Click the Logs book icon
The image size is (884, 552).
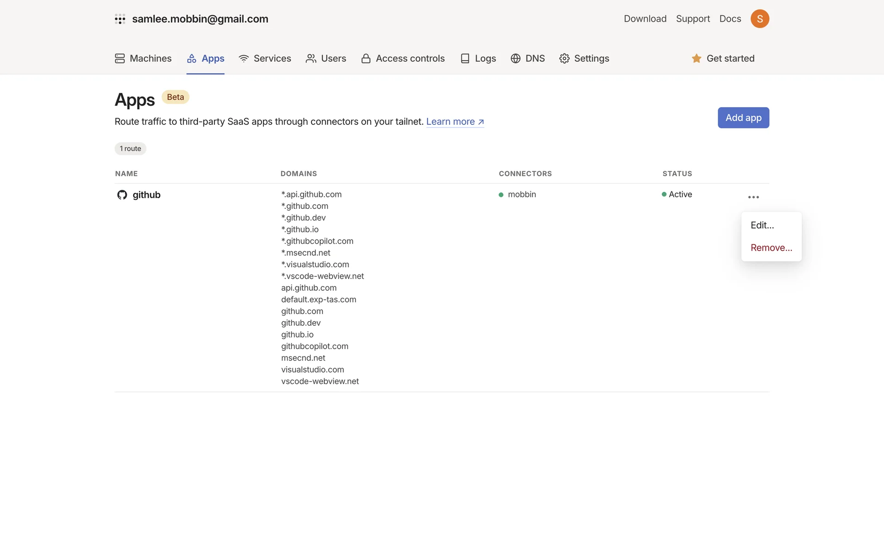[465, 58]
